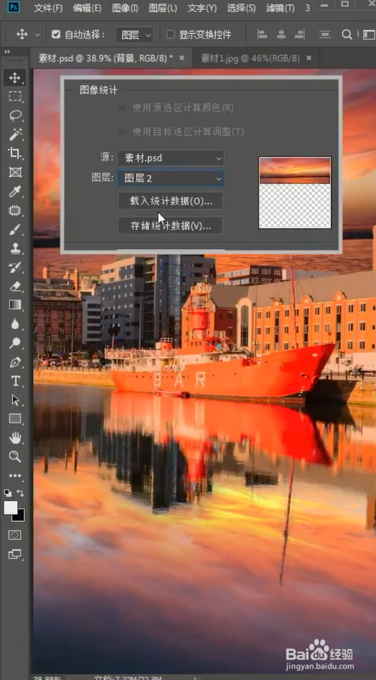This screenshot has height=680, width=376.
Task: Open the Move tool preset picker arrow
Action: click(x=37, y=35)
